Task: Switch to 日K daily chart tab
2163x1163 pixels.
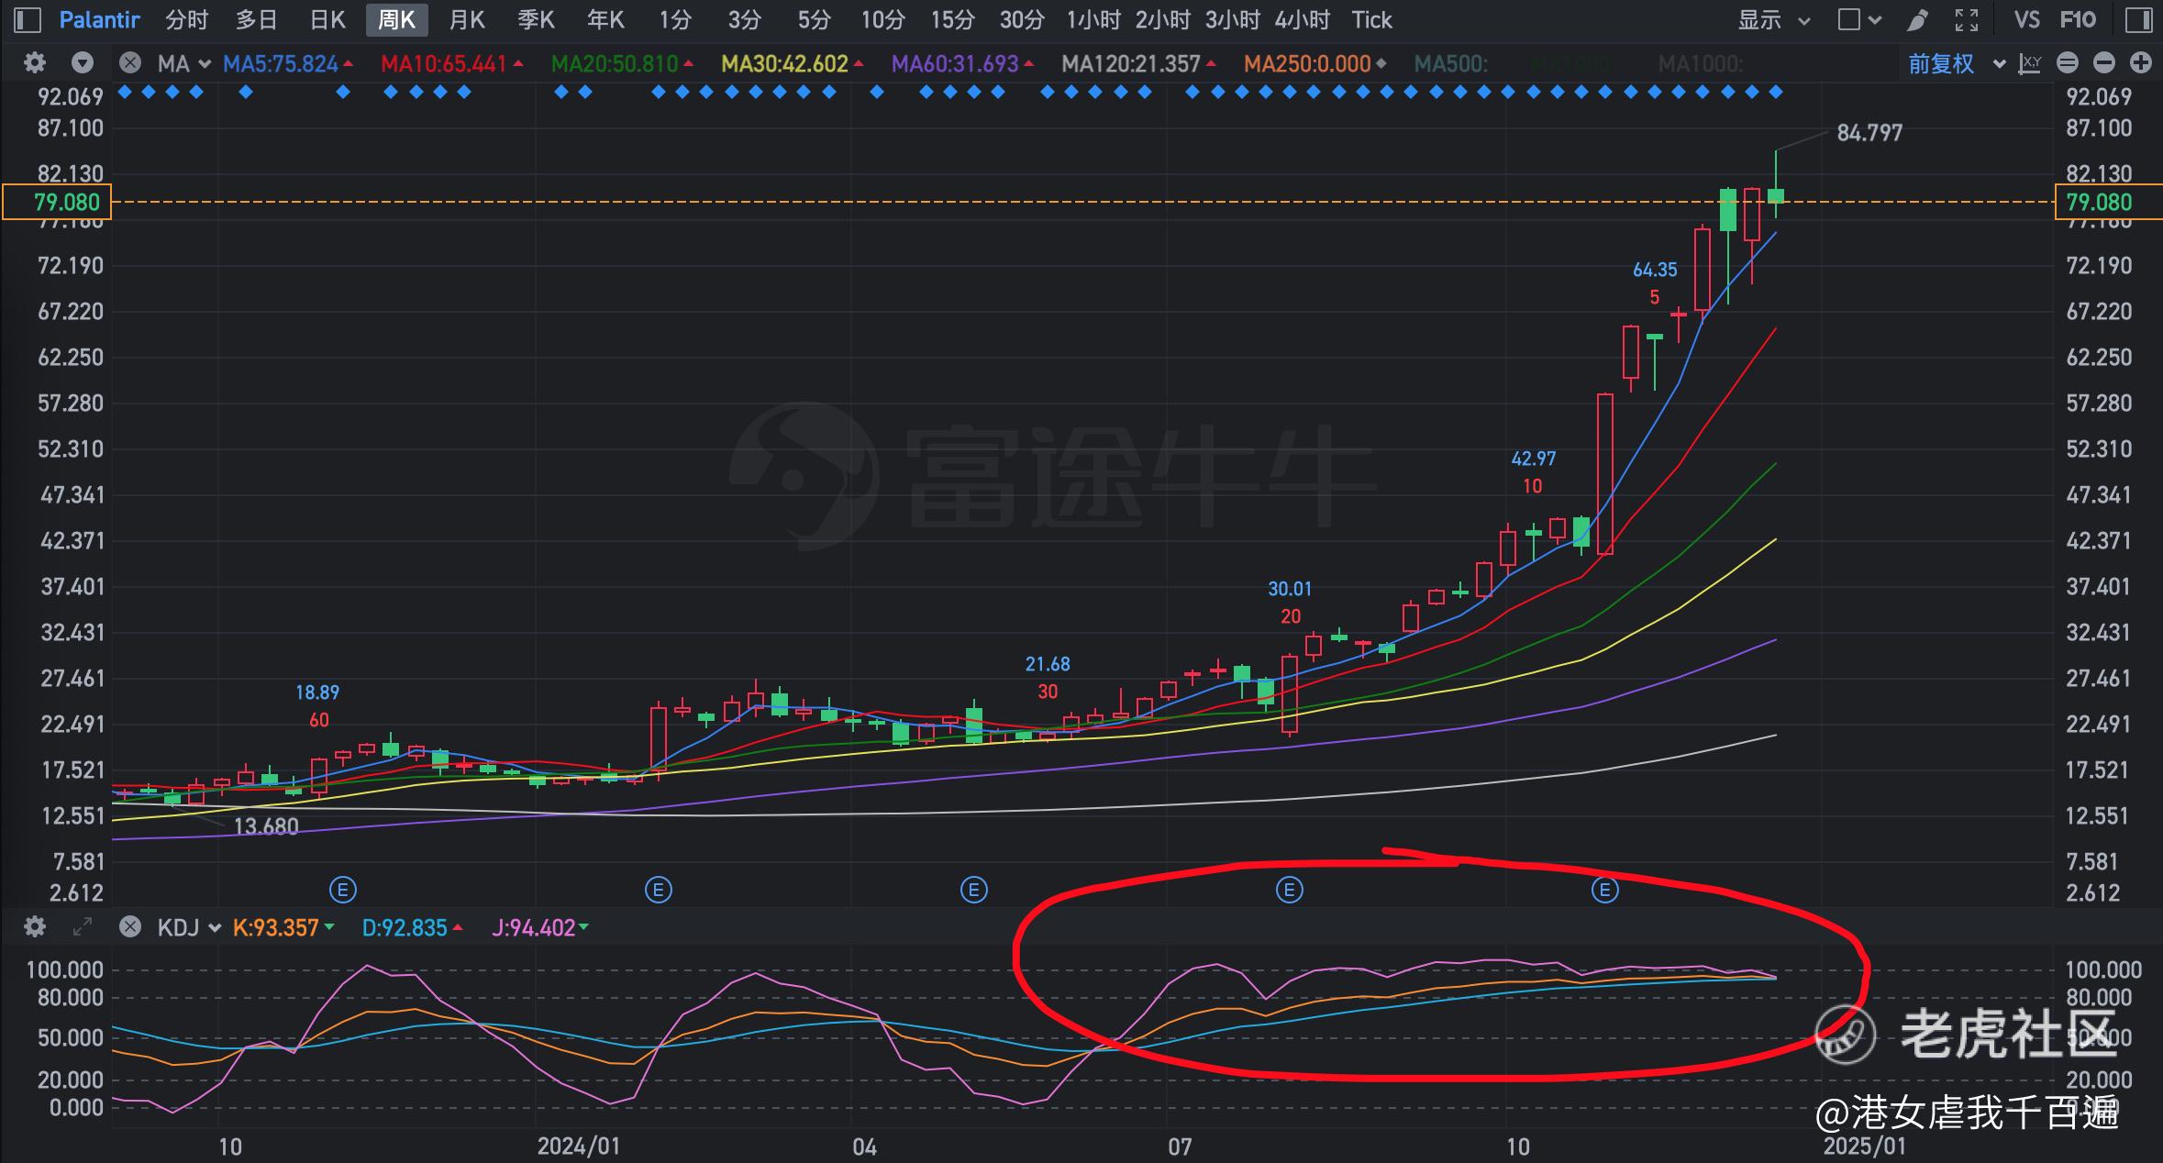Action: 327,19
